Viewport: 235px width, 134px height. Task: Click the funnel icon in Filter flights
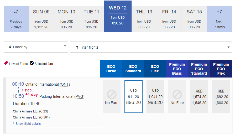pyautogui.click(x=77, y=47)
